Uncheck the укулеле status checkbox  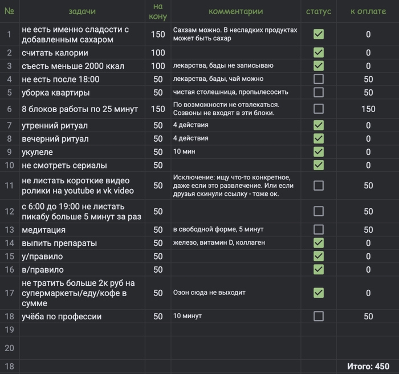click(318, 152)
